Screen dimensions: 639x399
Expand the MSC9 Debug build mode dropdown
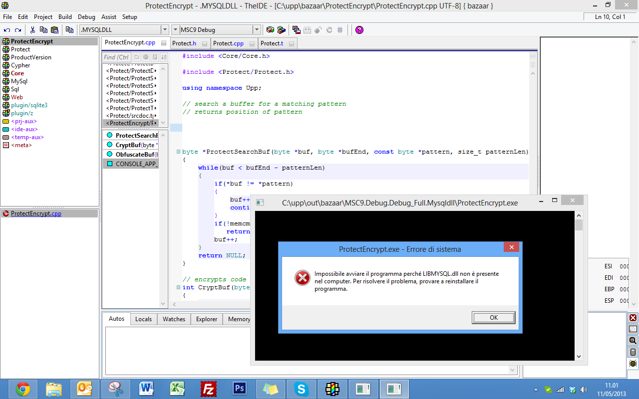click(x=256, y=30)
